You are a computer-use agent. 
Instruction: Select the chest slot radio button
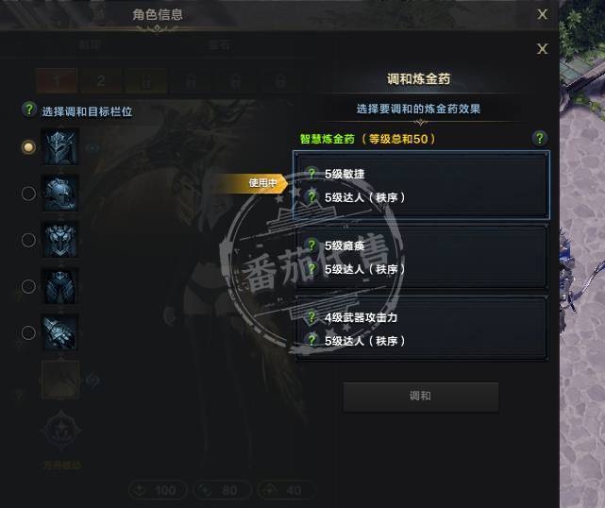pos(28,240)
